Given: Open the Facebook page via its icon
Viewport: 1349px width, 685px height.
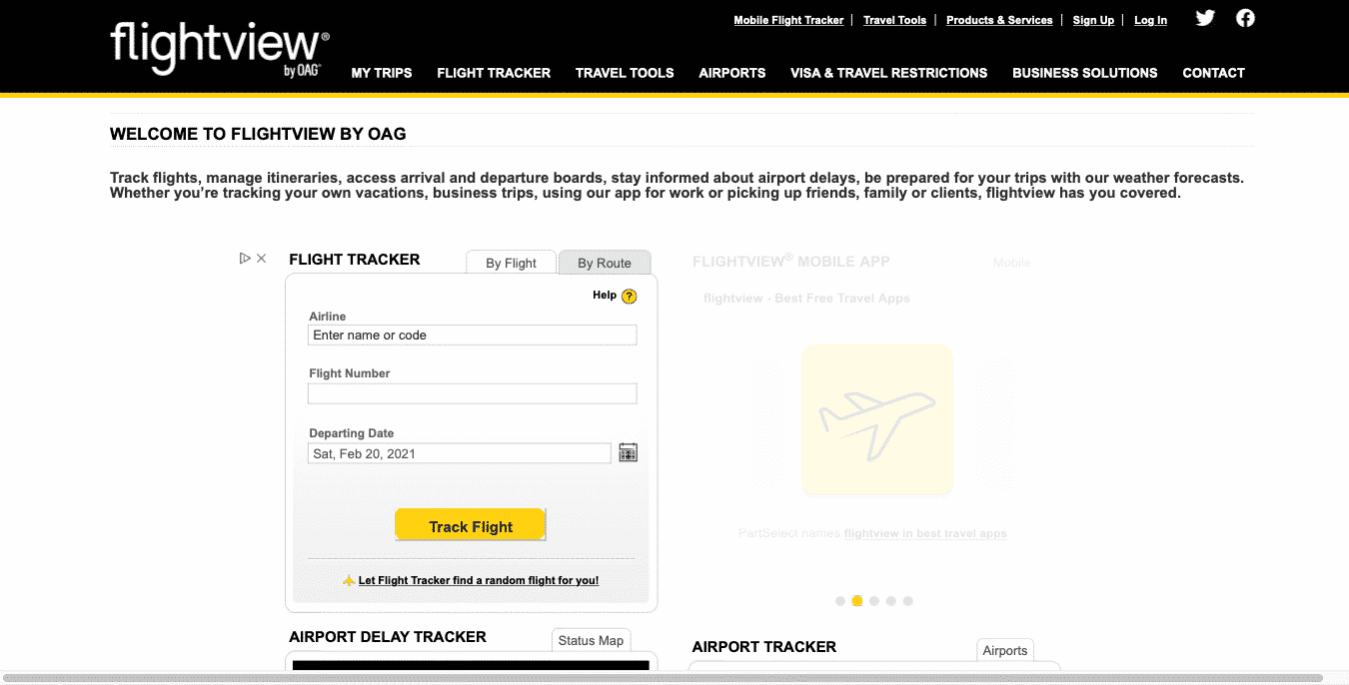Looking at the screenshot, I should click(x=1245, y=17).
